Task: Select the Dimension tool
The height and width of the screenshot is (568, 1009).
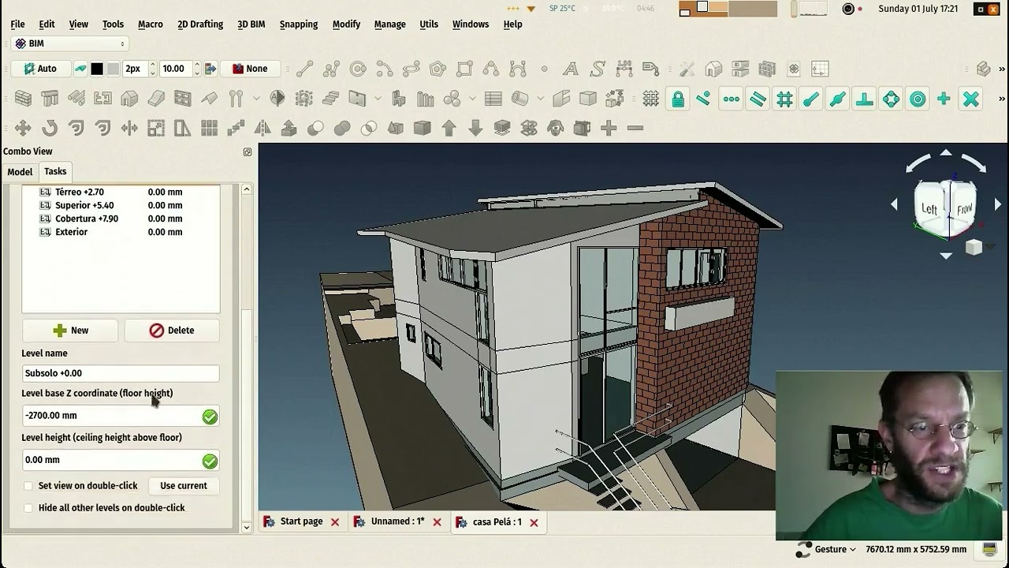Action: click(624, 69)
